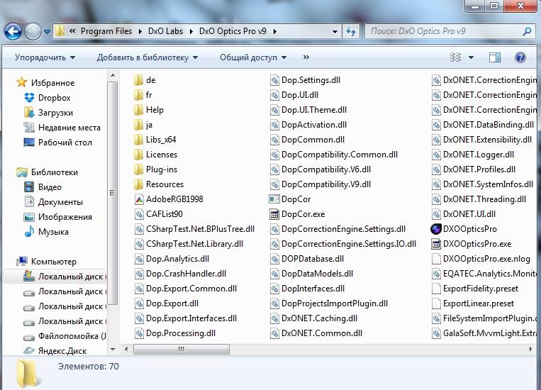541x390 pixels.
Task: Open Добавить в библиотеку menu
Action: (147, 57)
